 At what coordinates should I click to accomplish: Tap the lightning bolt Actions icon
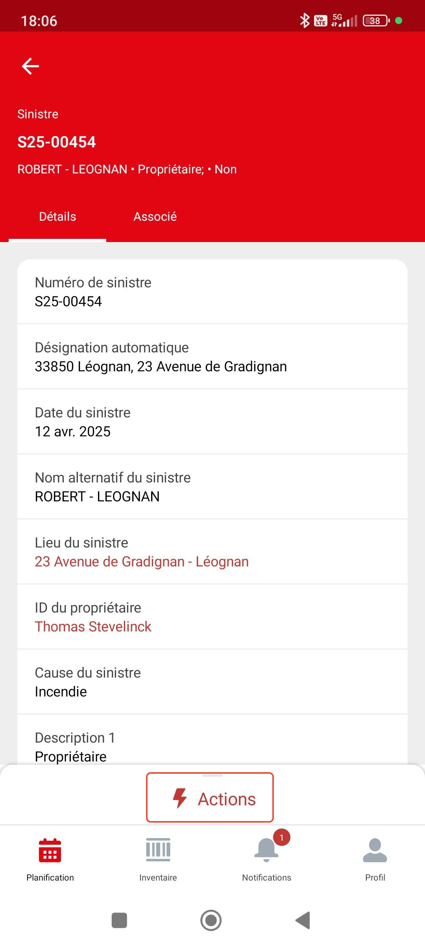(x=180, y=798)
